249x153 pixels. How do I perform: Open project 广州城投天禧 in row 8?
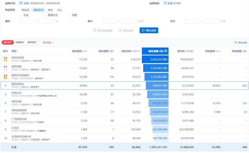click(19, 119)
